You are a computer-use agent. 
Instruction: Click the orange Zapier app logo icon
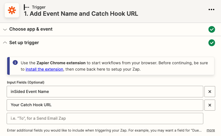tap(12, 10)
